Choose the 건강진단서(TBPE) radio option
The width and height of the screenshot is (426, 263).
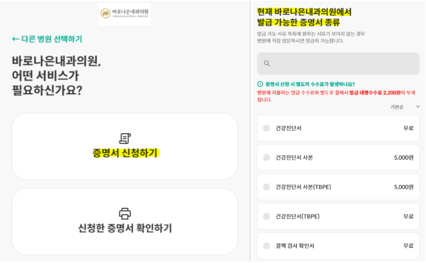[x=267, y=216]
